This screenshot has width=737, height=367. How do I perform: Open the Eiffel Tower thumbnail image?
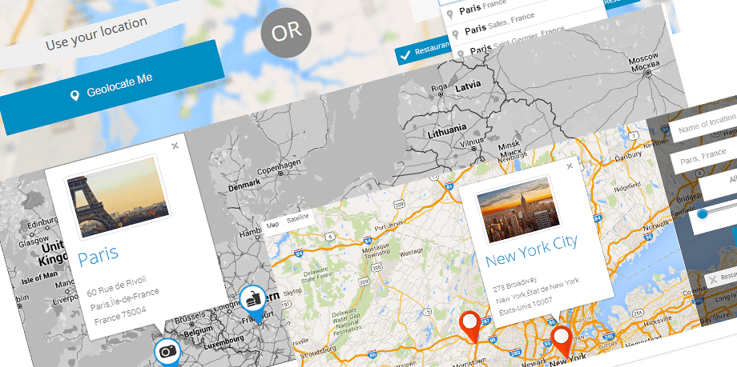[x=118, y=197]
